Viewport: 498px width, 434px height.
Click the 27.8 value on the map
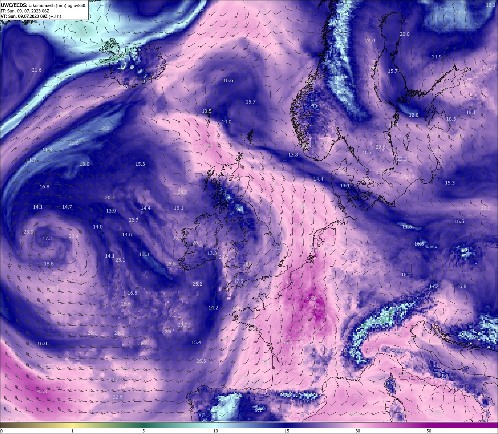167,332
